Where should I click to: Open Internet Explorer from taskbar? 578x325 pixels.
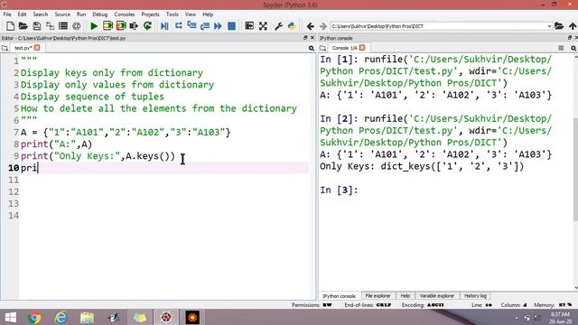61,317
